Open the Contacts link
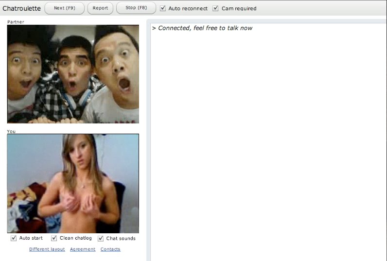 [x=110, y=249]
